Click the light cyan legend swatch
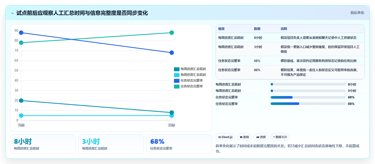This screenshot has height=164, width=375. pyautogui.click(x=177, y=75)
